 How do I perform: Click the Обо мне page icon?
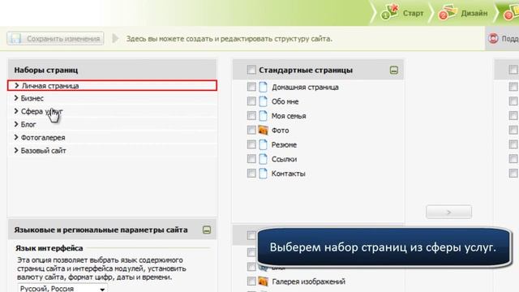[263, 101]
